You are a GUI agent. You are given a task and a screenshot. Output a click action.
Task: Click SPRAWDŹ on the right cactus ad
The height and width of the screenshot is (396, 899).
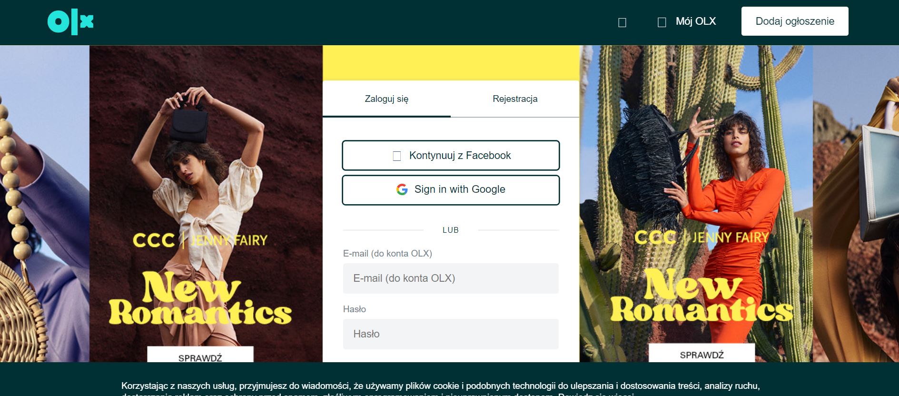[701, 354]
